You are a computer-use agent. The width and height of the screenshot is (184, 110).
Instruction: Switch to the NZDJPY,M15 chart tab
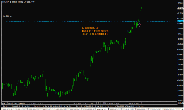point(20,109)
